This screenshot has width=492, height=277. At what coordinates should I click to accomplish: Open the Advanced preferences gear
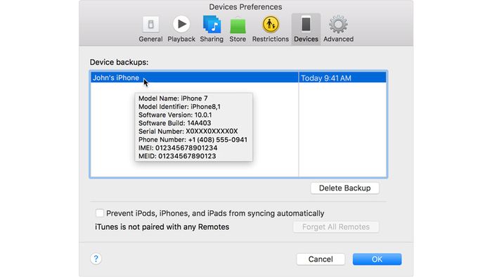click(338, 29)
